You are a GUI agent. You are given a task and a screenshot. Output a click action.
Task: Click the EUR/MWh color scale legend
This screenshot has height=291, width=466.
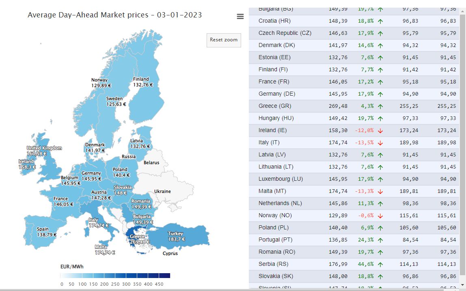pyautogui.click(x=115, y=276)
